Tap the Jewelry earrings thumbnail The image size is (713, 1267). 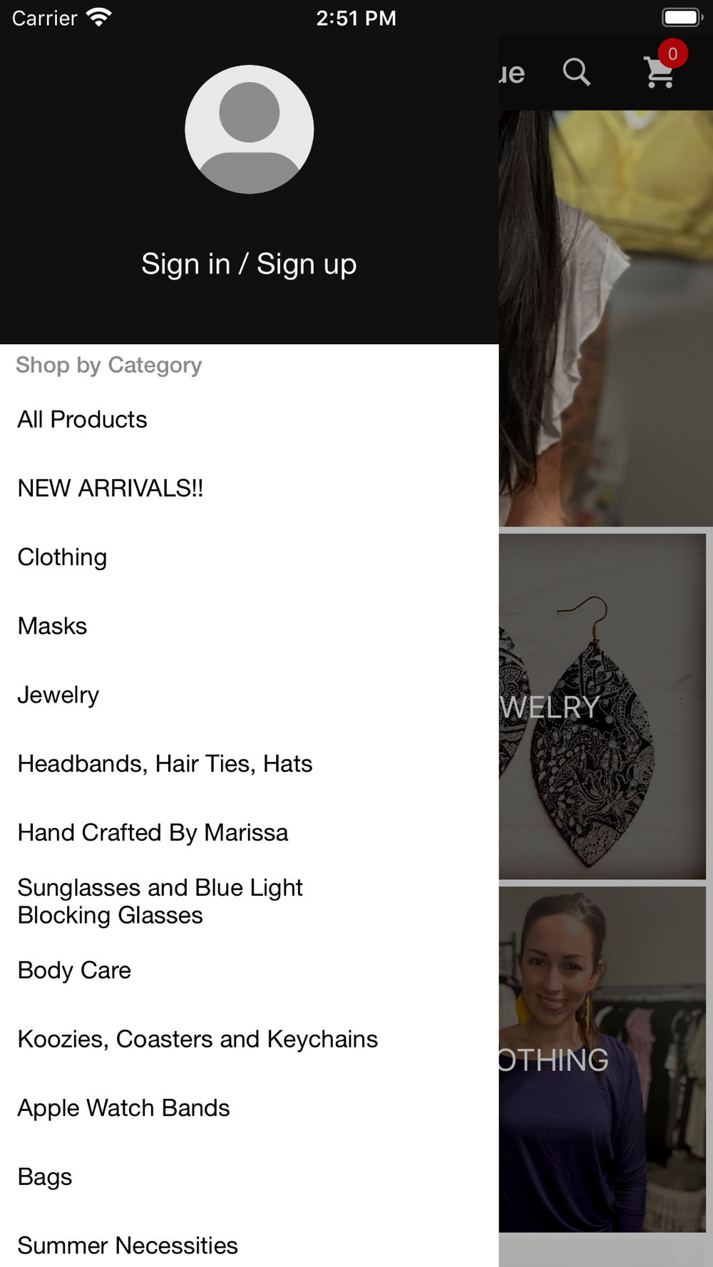click(x=602, y=706)
